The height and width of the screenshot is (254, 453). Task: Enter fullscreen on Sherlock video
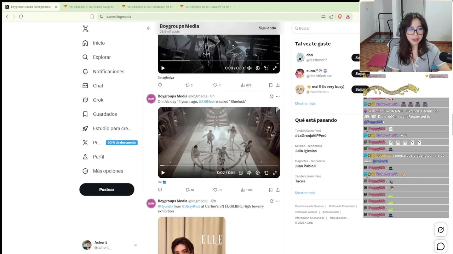[275, 173]
